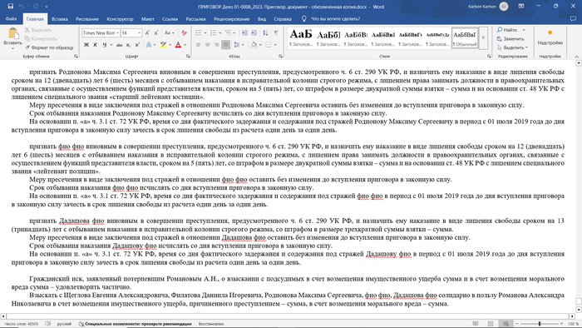582x328 pixels.
Task: Click the zoom in plus button
Action: coord(561,324)
